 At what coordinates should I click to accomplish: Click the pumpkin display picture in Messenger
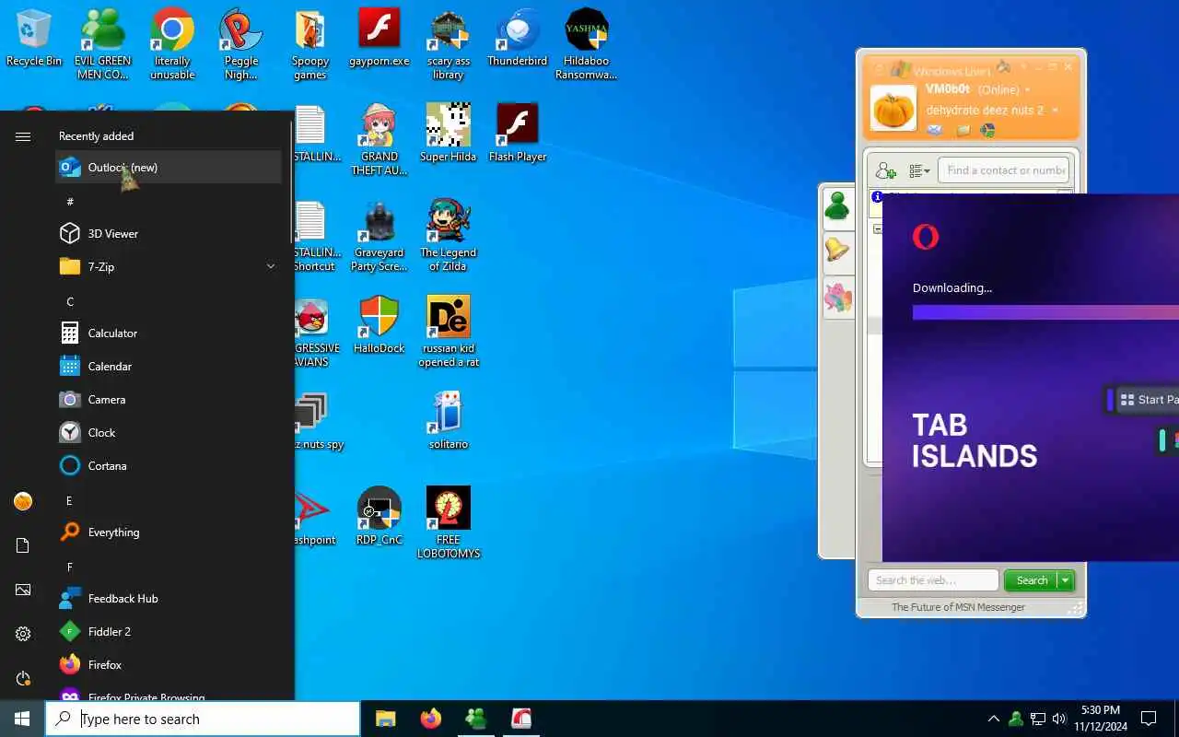tap(893, 108)
